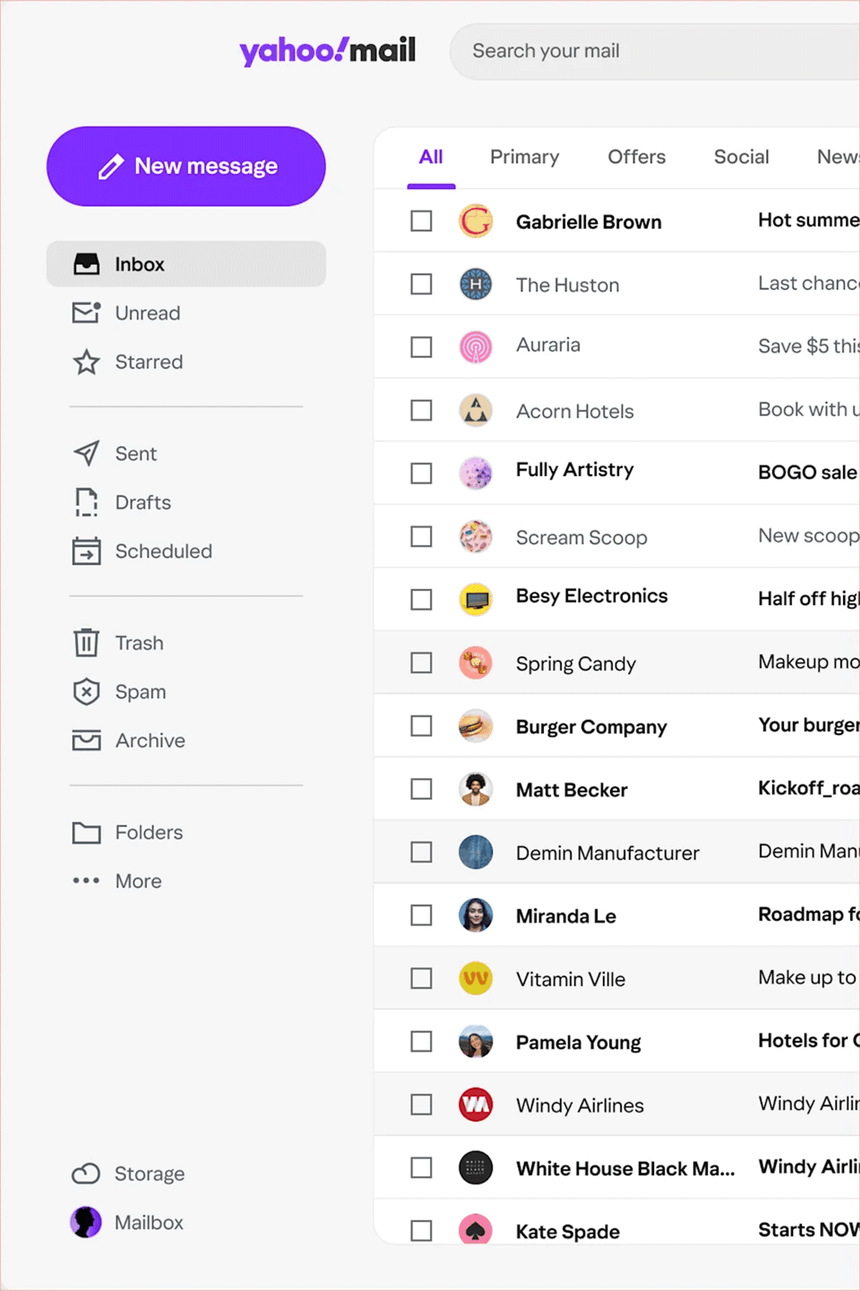The height and width of the screenshot is (1291, 860).
Task: Open Sent via paper plane icon
Action: click(x=86, y=453)
